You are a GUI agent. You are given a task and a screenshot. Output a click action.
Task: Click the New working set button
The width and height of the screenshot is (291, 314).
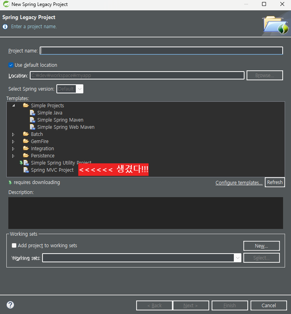[x=261, y=246]
